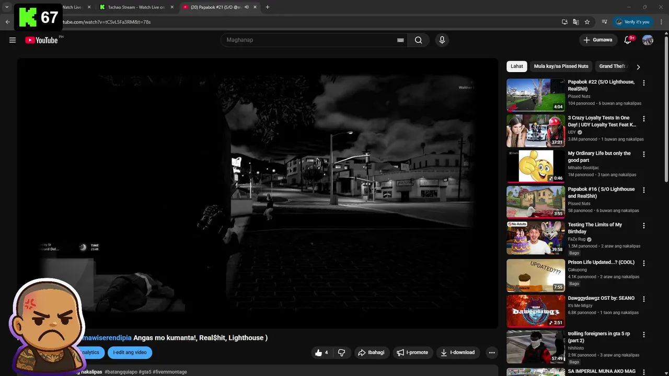669x376 pixels.
Task: Select the Lahat filter chip
Action: (517, 66)
